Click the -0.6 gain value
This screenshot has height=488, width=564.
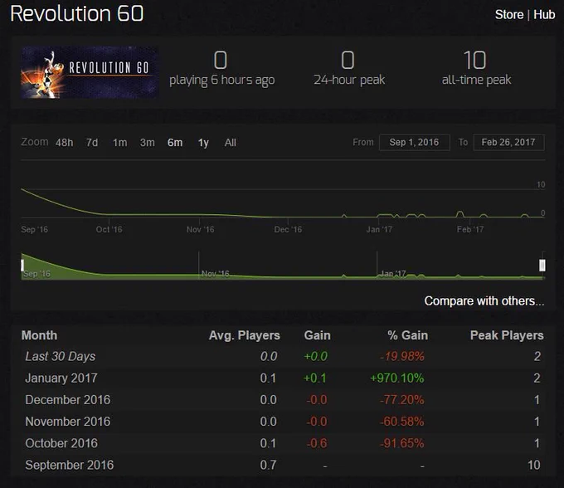coord(317,443)
